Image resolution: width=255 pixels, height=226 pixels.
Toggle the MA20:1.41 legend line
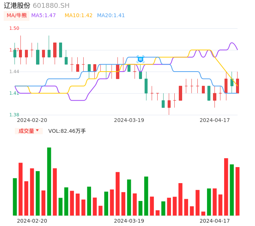pos(111,16)
